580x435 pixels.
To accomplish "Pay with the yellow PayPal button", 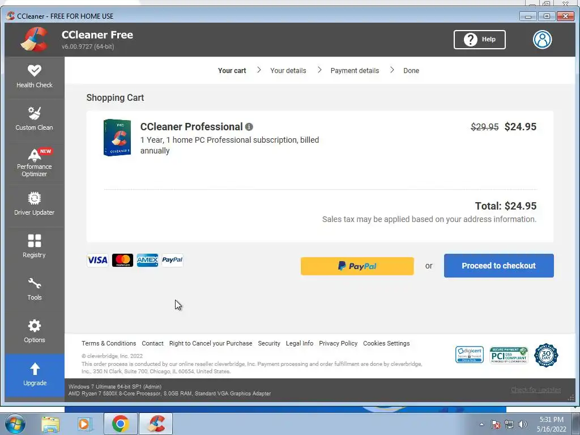I will pos(357,266).
